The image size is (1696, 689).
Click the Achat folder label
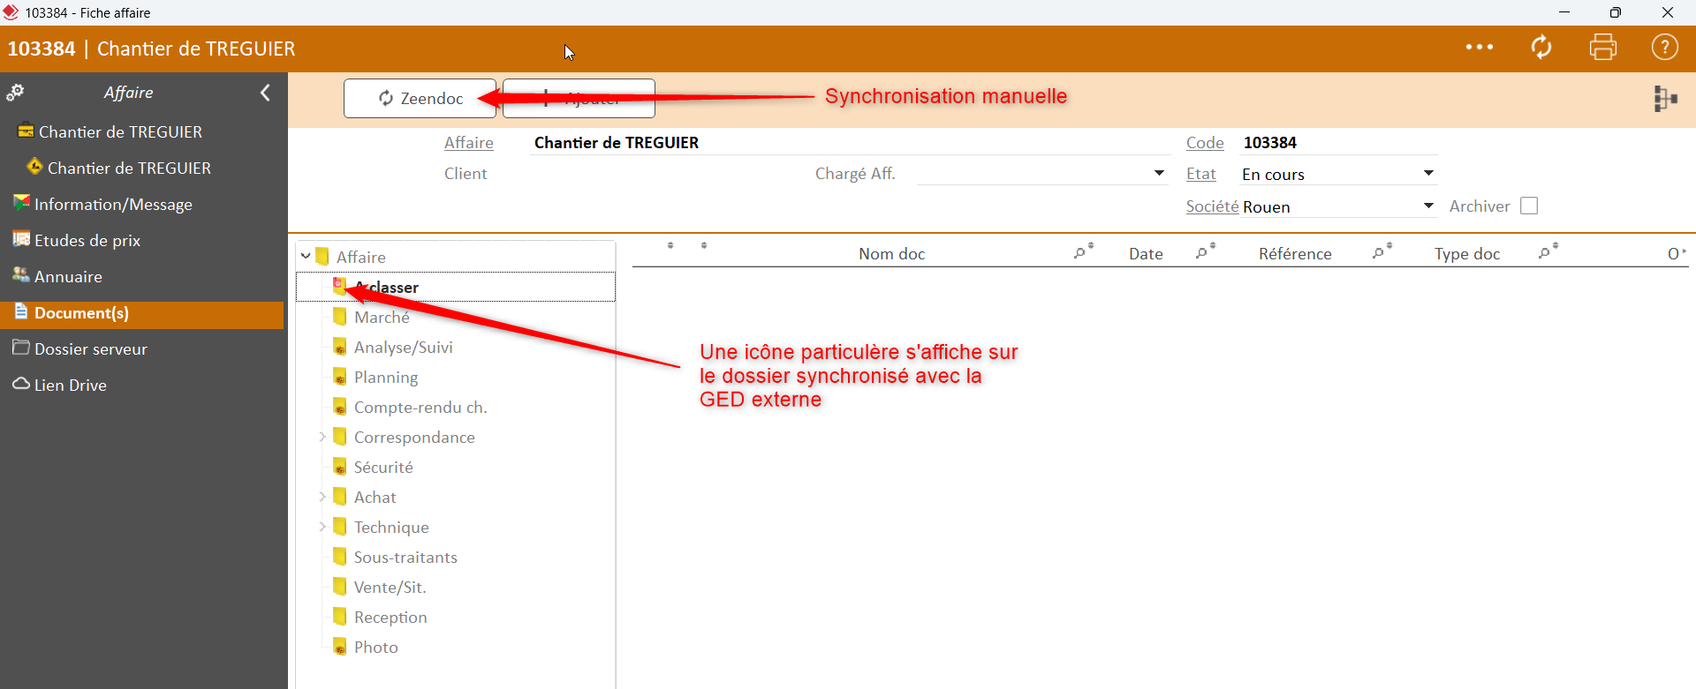click(x=375, y=498)
